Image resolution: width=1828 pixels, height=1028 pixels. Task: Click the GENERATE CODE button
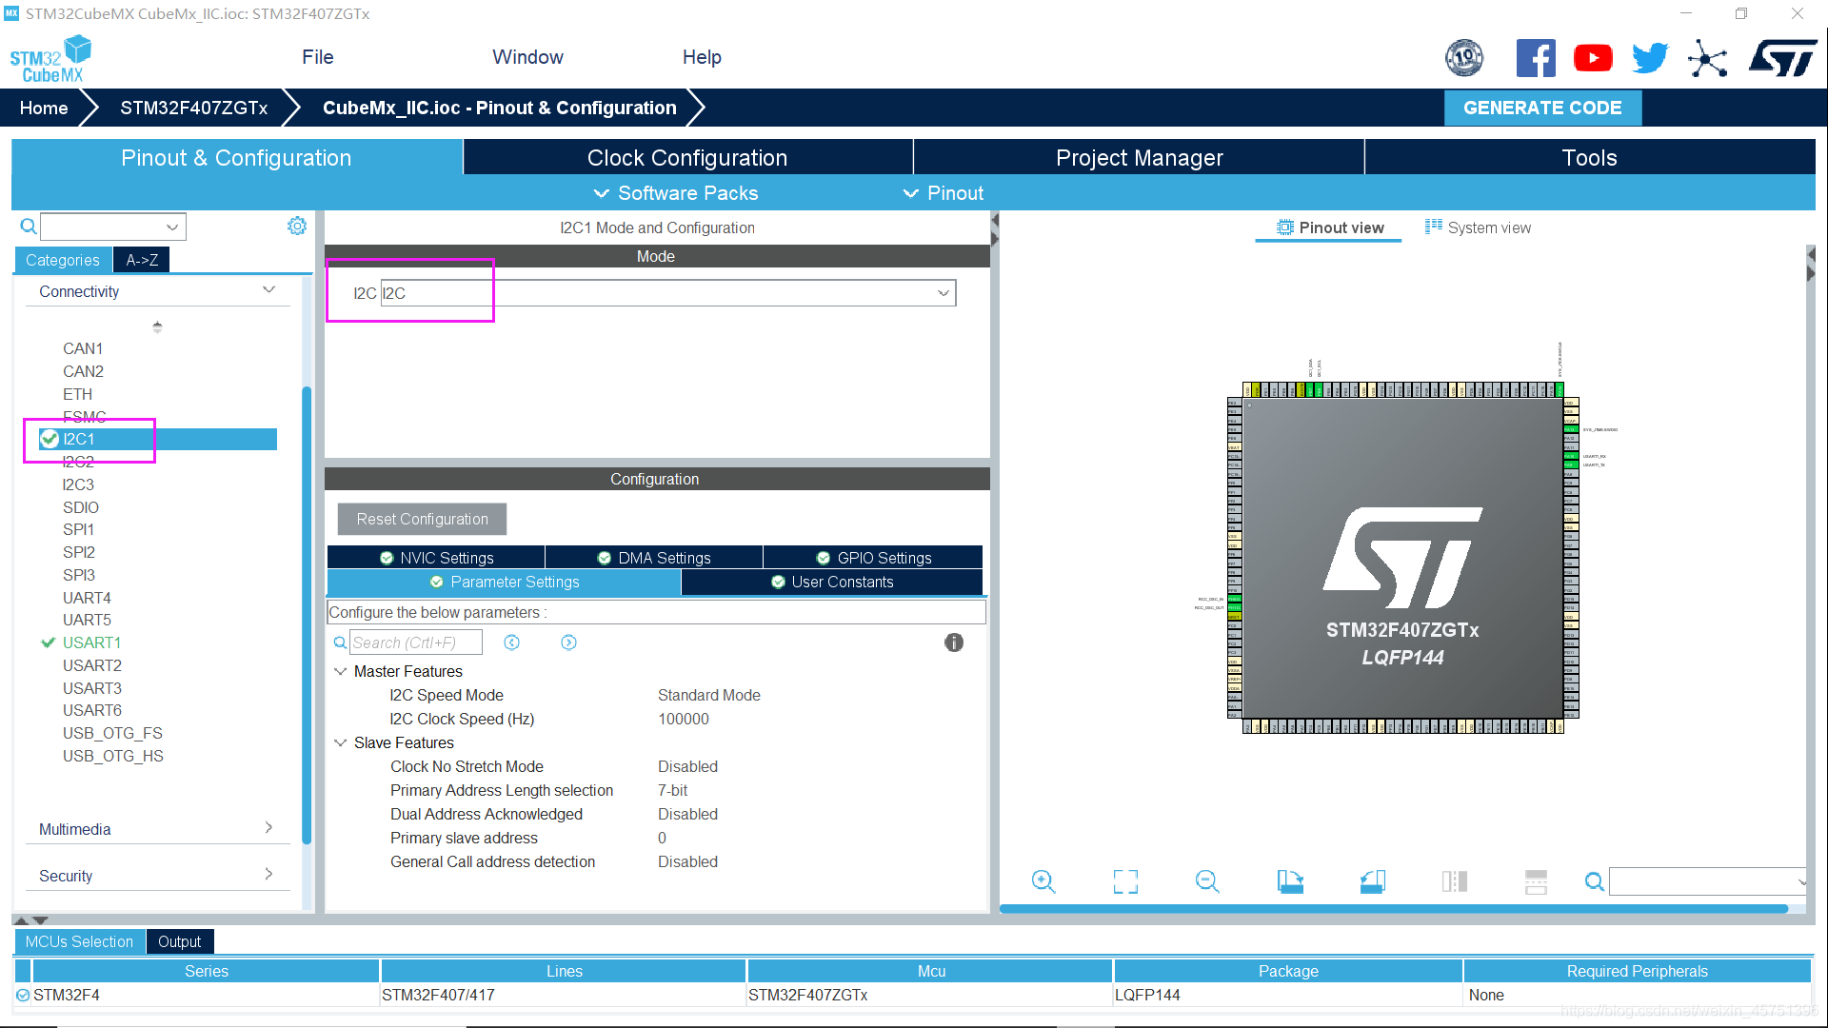(1541, 108)
